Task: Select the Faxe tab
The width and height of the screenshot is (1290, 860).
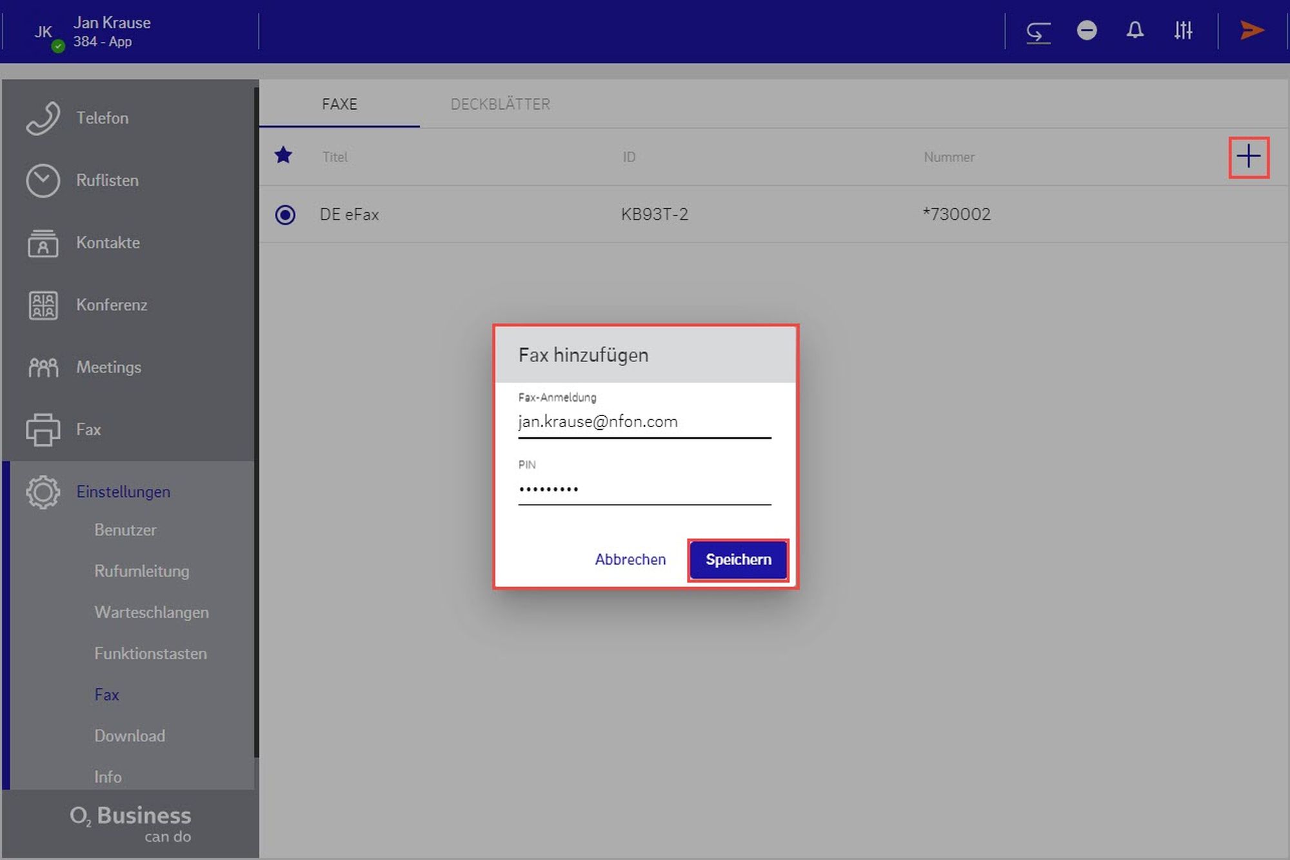Action: (x=339, y=105)
